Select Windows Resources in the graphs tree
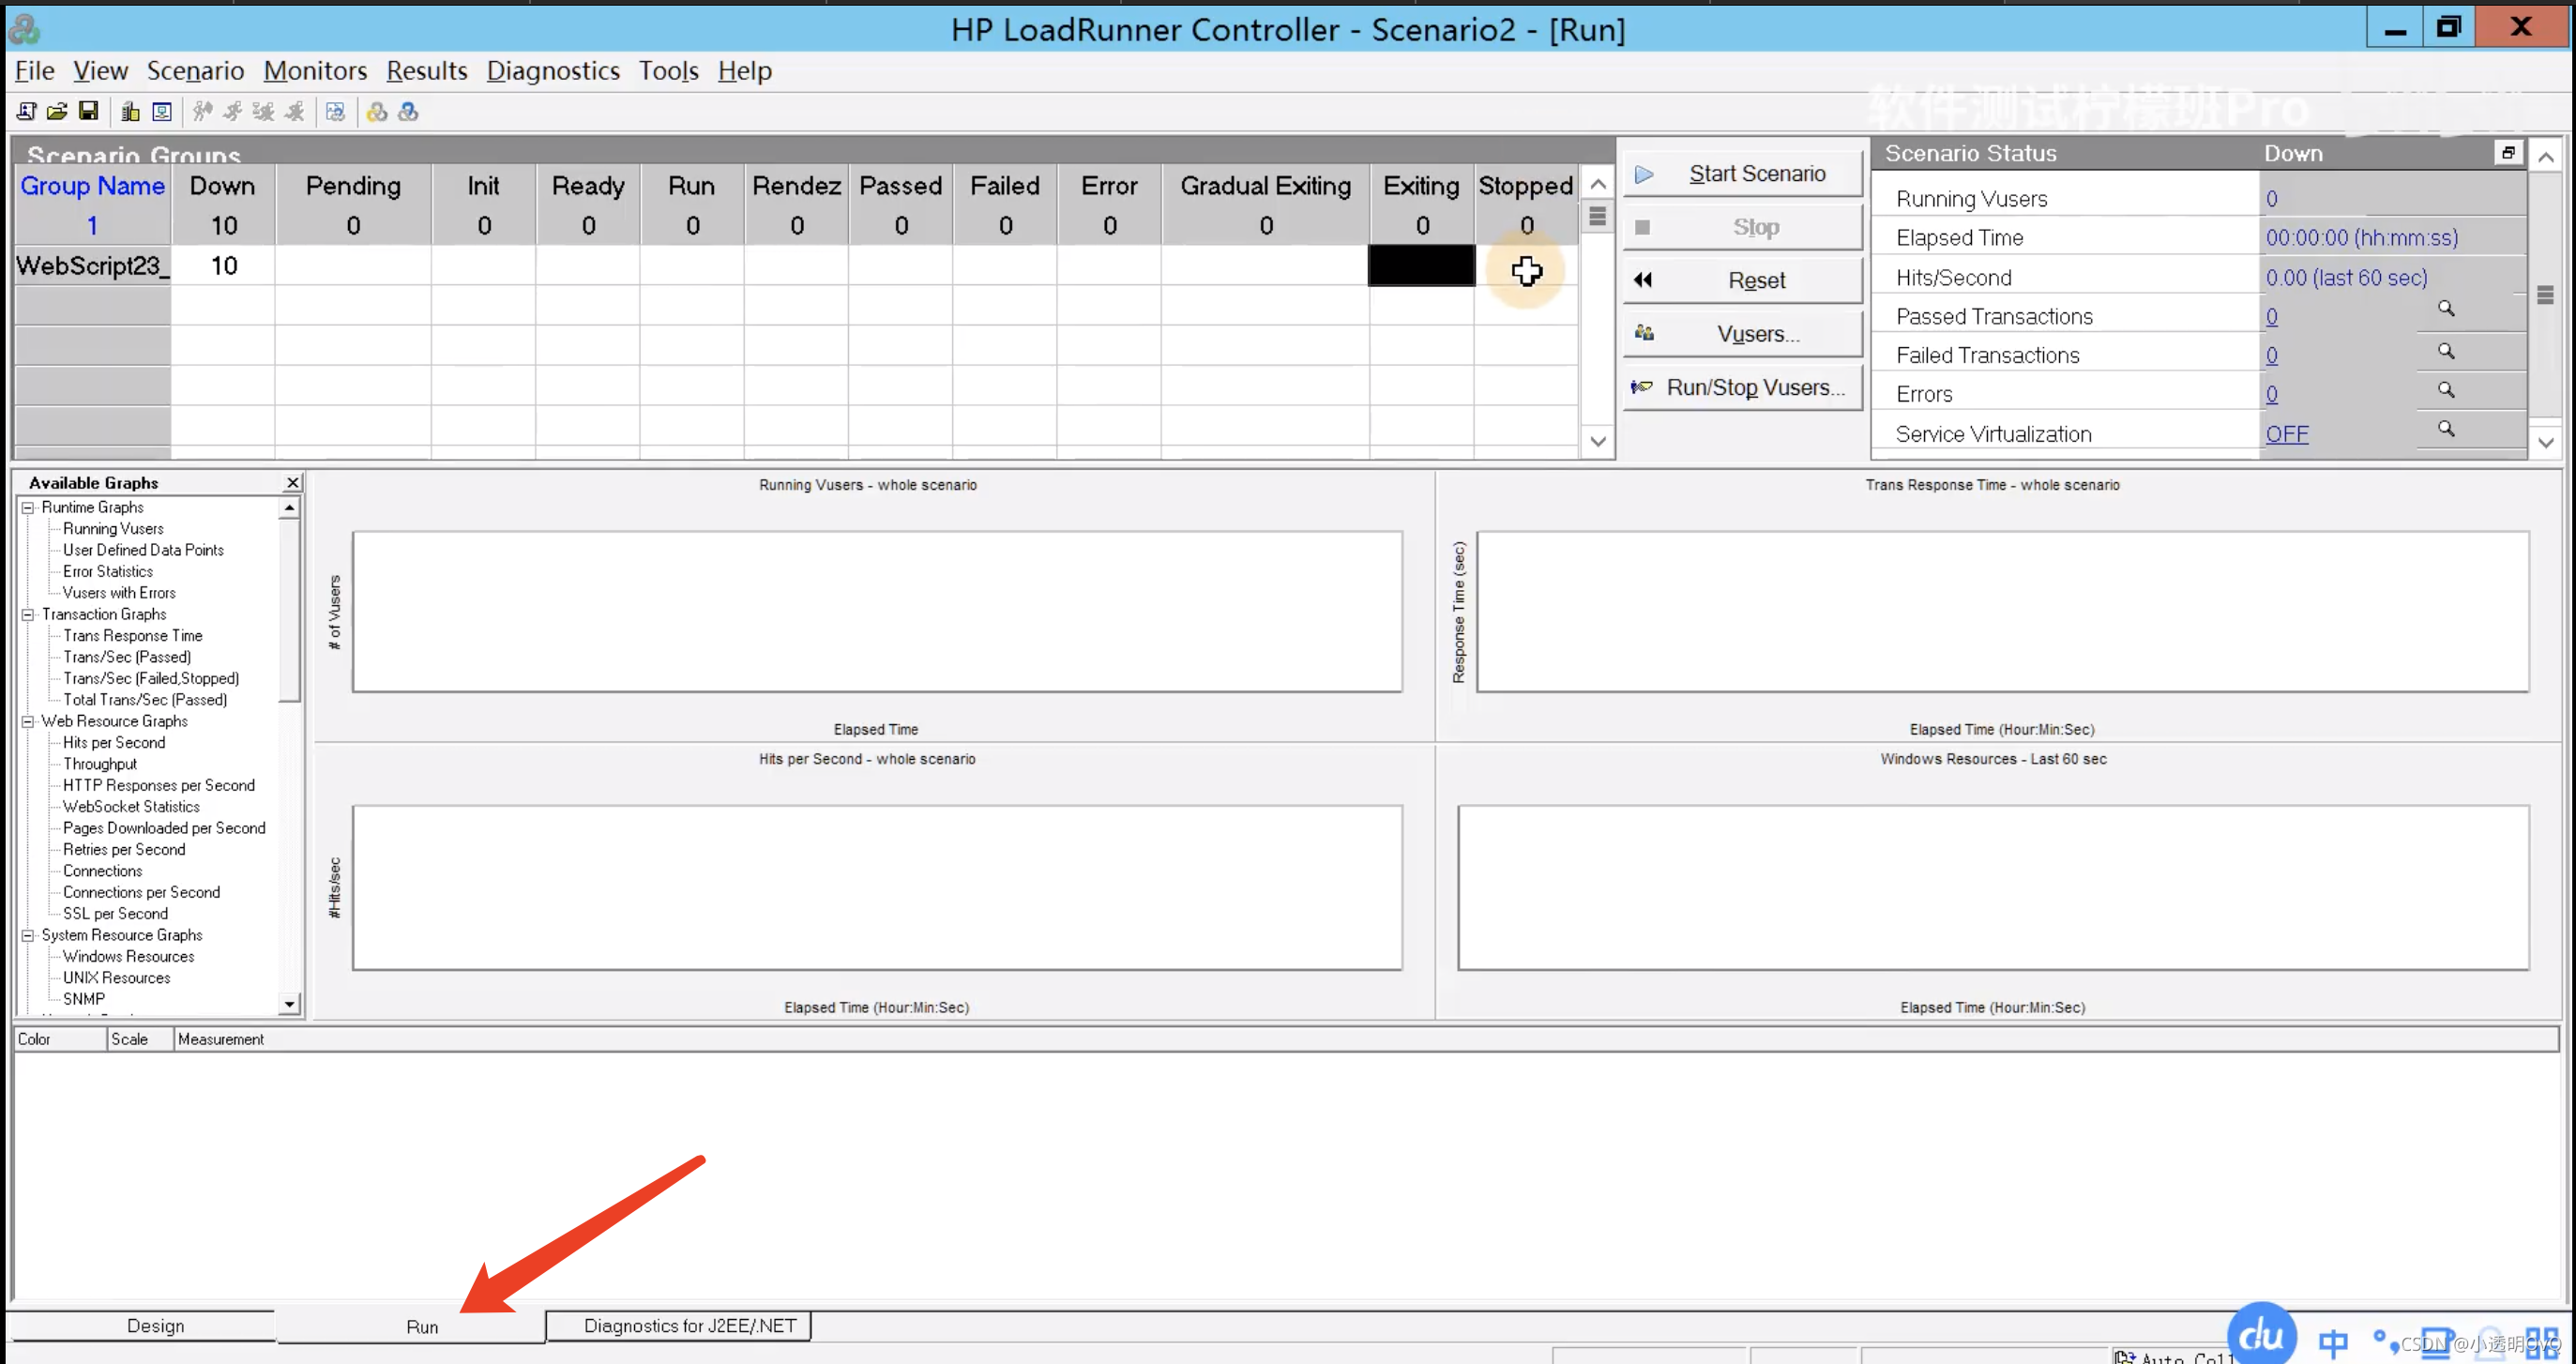This screenshot has width=2576, height=1364. (128, 957)
